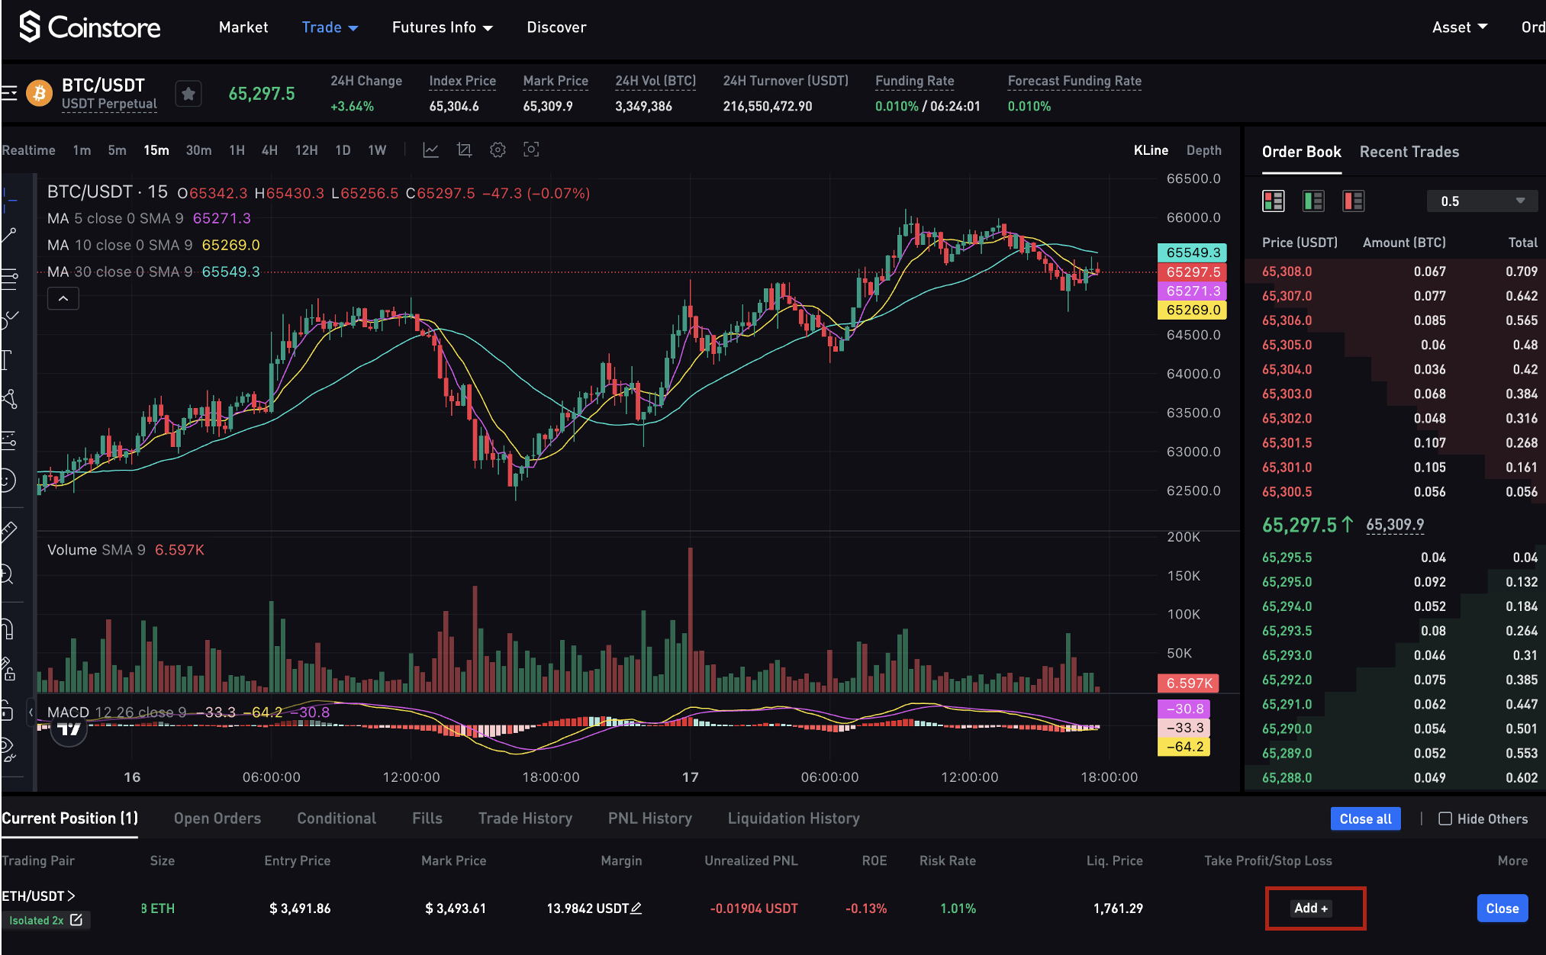Select the 1D timeframe
1546x955 pixels.
tap(343, 150)
